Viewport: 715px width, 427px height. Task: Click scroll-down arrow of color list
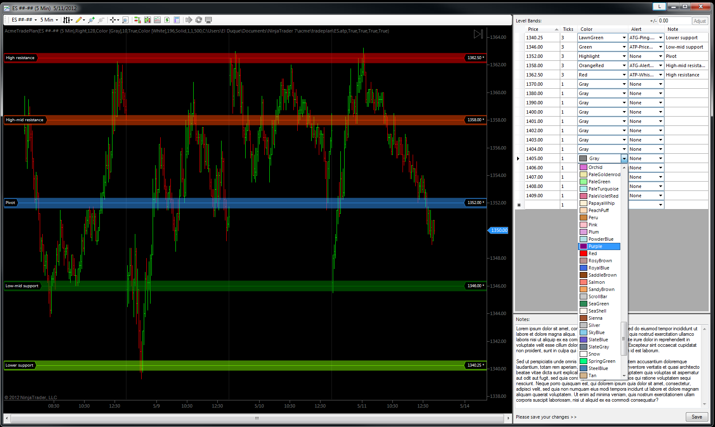tap(624, 375)
